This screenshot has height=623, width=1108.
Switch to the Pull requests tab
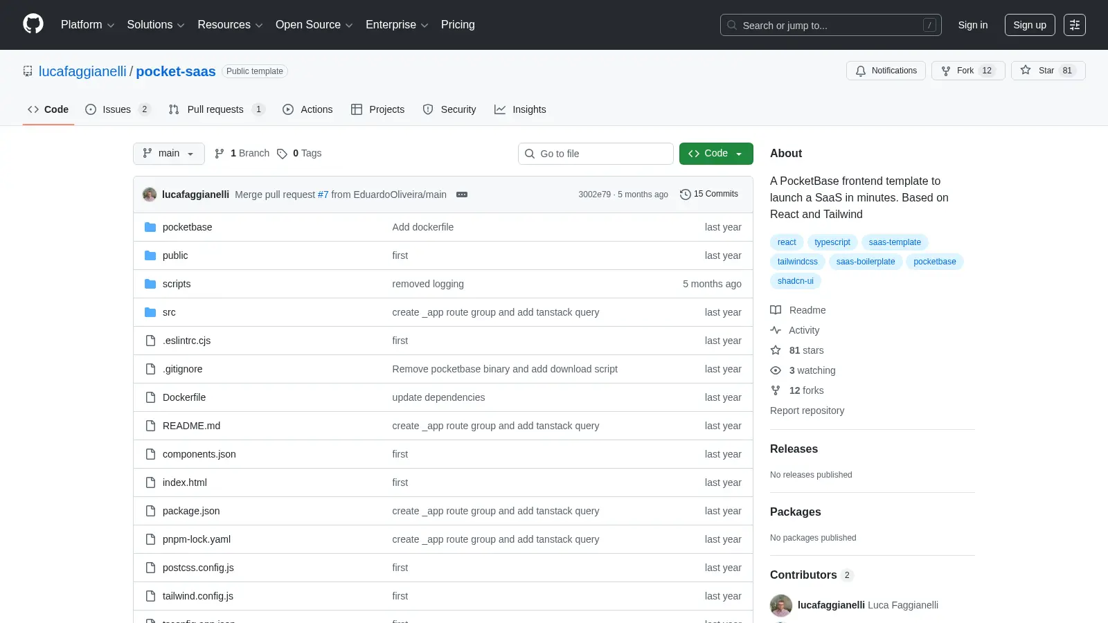216,109
